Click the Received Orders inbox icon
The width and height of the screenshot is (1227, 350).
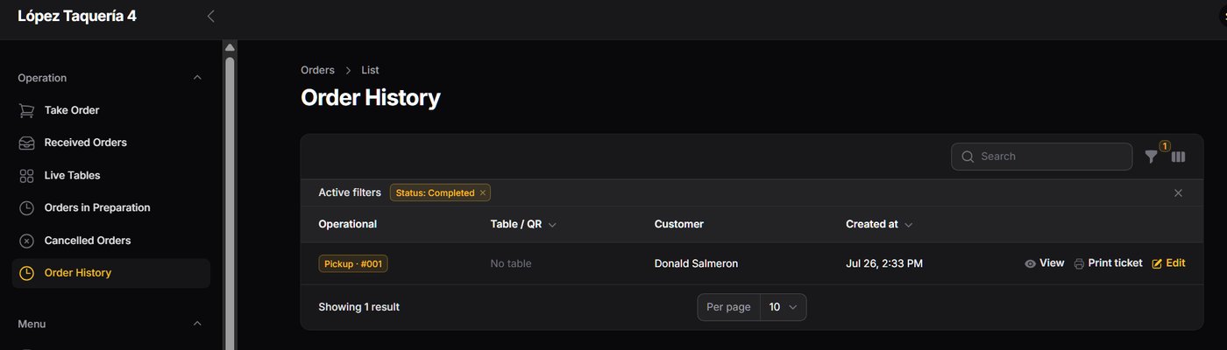pos(26,143)
